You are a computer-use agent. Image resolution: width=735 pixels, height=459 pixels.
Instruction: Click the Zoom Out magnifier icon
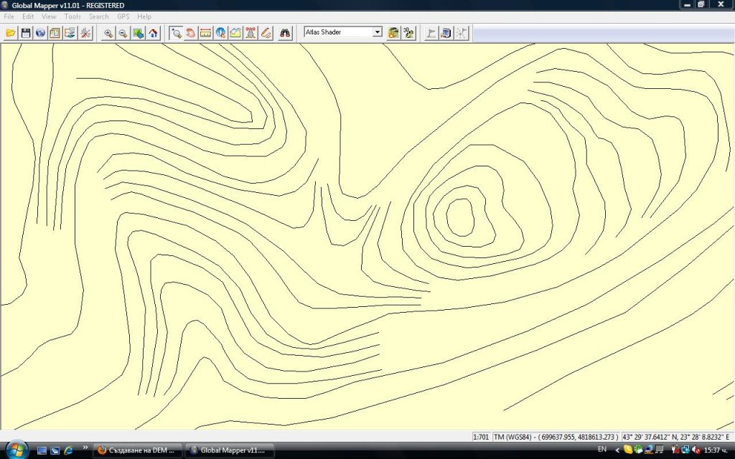pos(123,33)
